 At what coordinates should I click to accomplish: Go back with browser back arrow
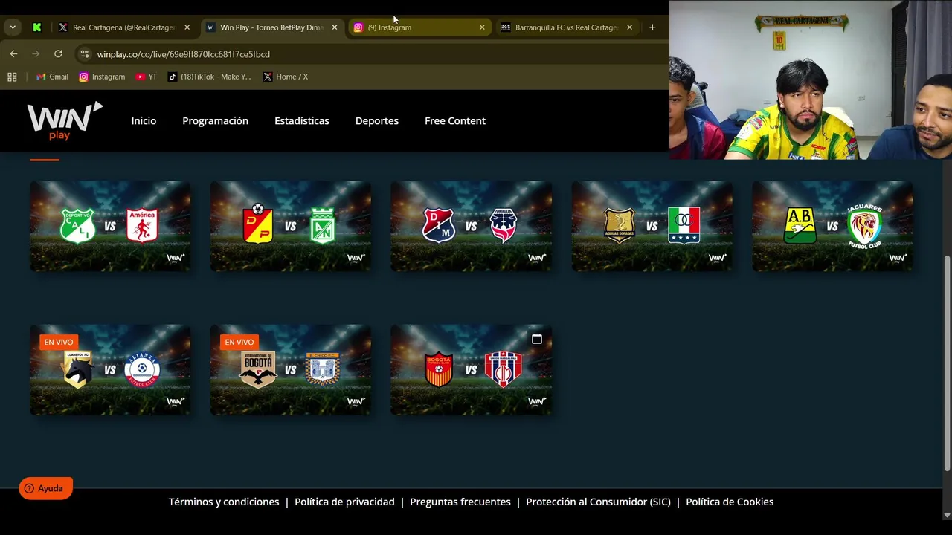13,54
